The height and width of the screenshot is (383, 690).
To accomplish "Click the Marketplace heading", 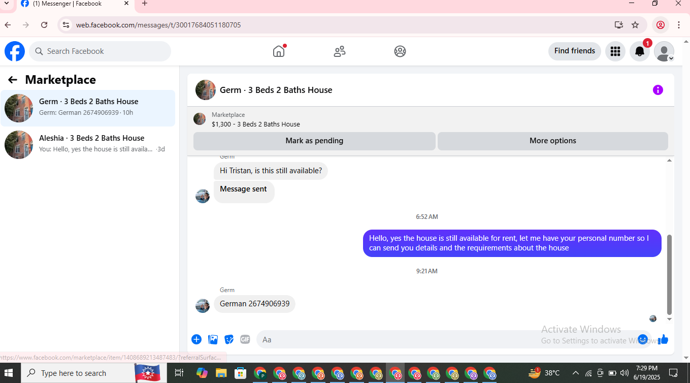I will tap(60, 80).
